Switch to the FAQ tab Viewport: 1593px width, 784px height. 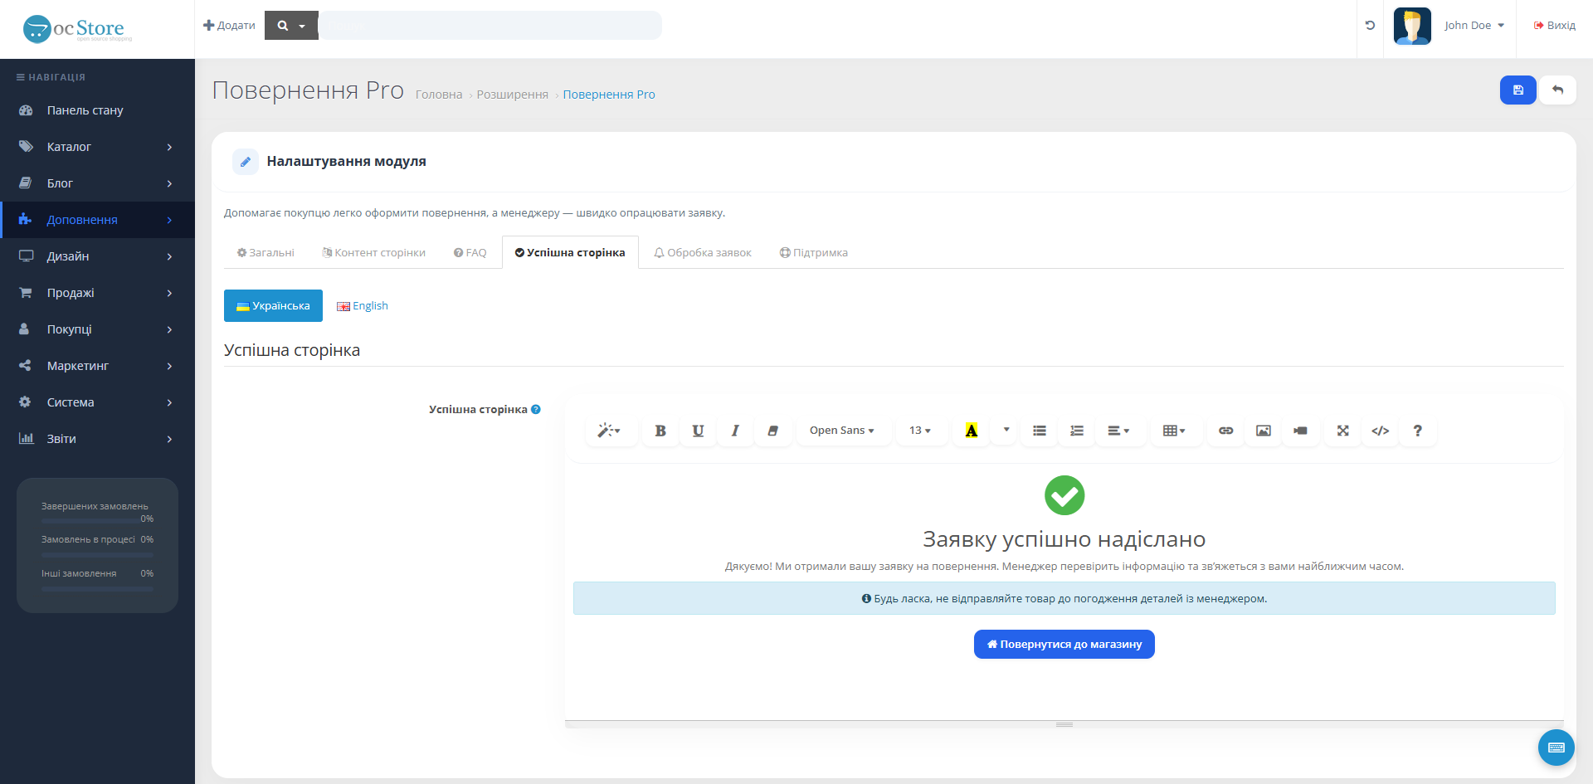(470, 253)
